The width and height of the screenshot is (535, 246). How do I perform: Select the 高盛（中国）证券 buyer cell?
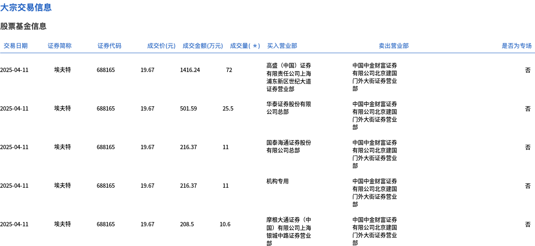click(x=289, y=77)
